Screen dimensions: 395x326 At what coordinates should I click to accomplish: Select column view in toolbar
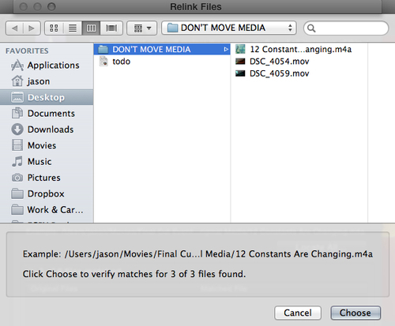[91, 28]
